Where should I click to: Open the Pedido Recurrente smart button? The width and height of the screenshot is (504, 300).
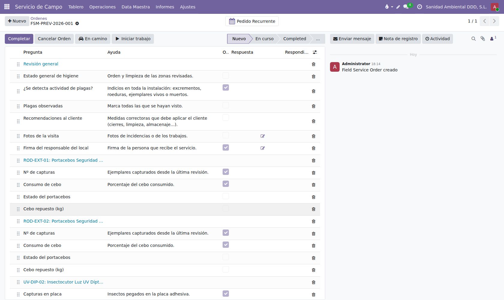click(252, 21)
